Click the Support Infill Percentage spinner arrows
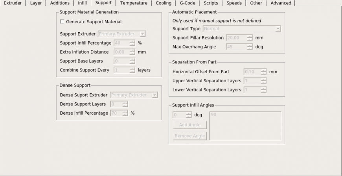The image size is (342, 176). click(x=132, y=43)
